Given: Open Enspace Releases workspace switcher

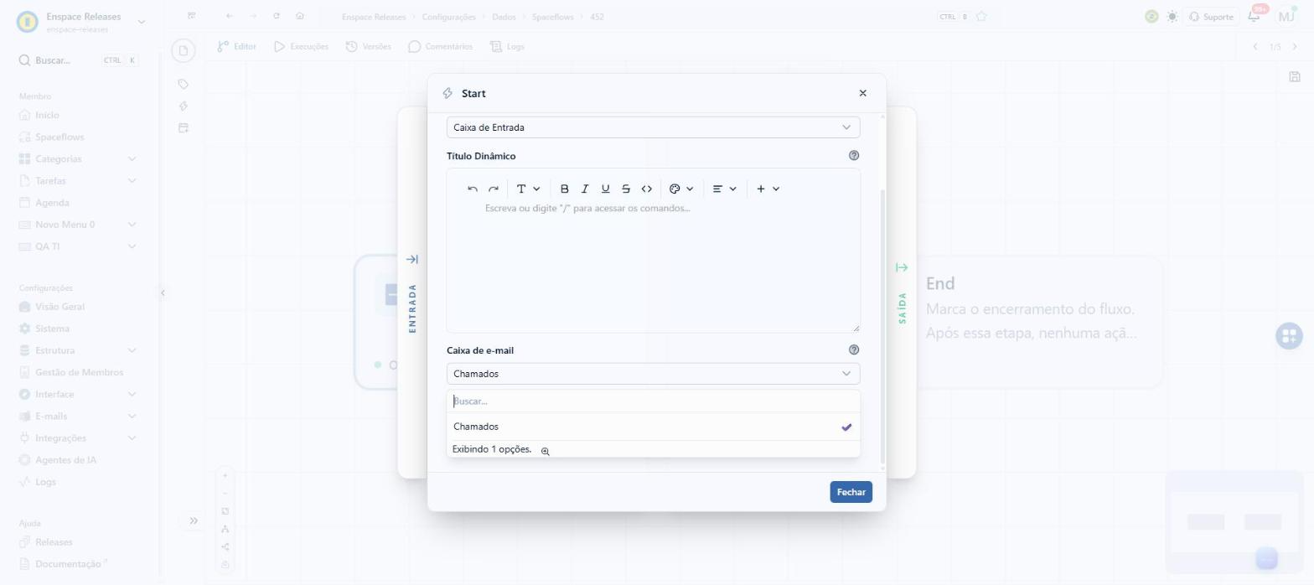Looking at the screenshot, I should (x=81, y=22).
